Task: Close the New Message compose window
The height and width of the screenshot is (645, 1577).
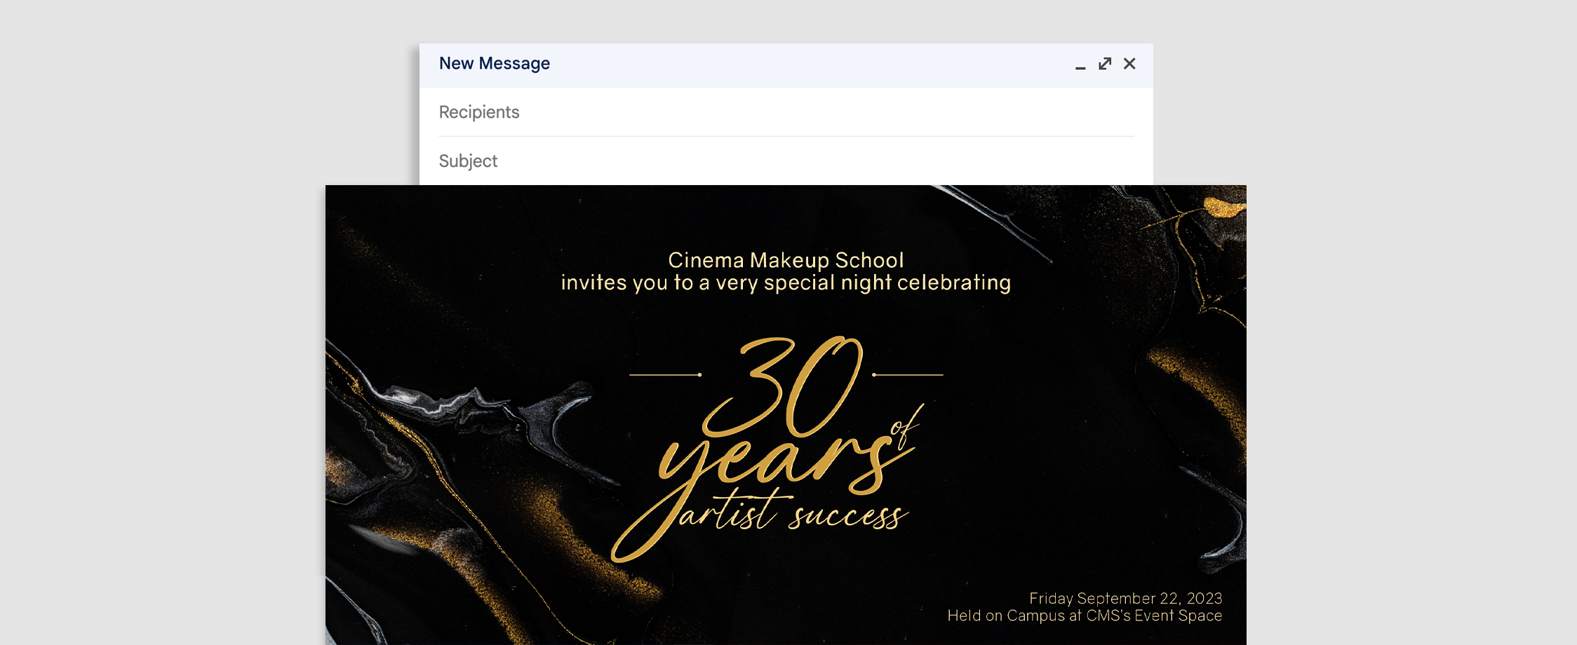Action: tap(1129, 64)
